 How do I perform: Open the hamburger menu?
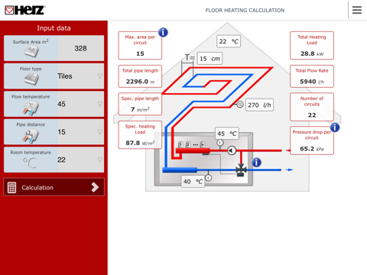coord(357,10)
